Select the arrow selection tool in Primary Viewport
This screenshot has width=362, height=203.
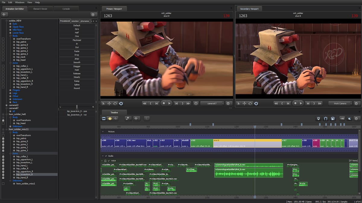tap(103, 103)
